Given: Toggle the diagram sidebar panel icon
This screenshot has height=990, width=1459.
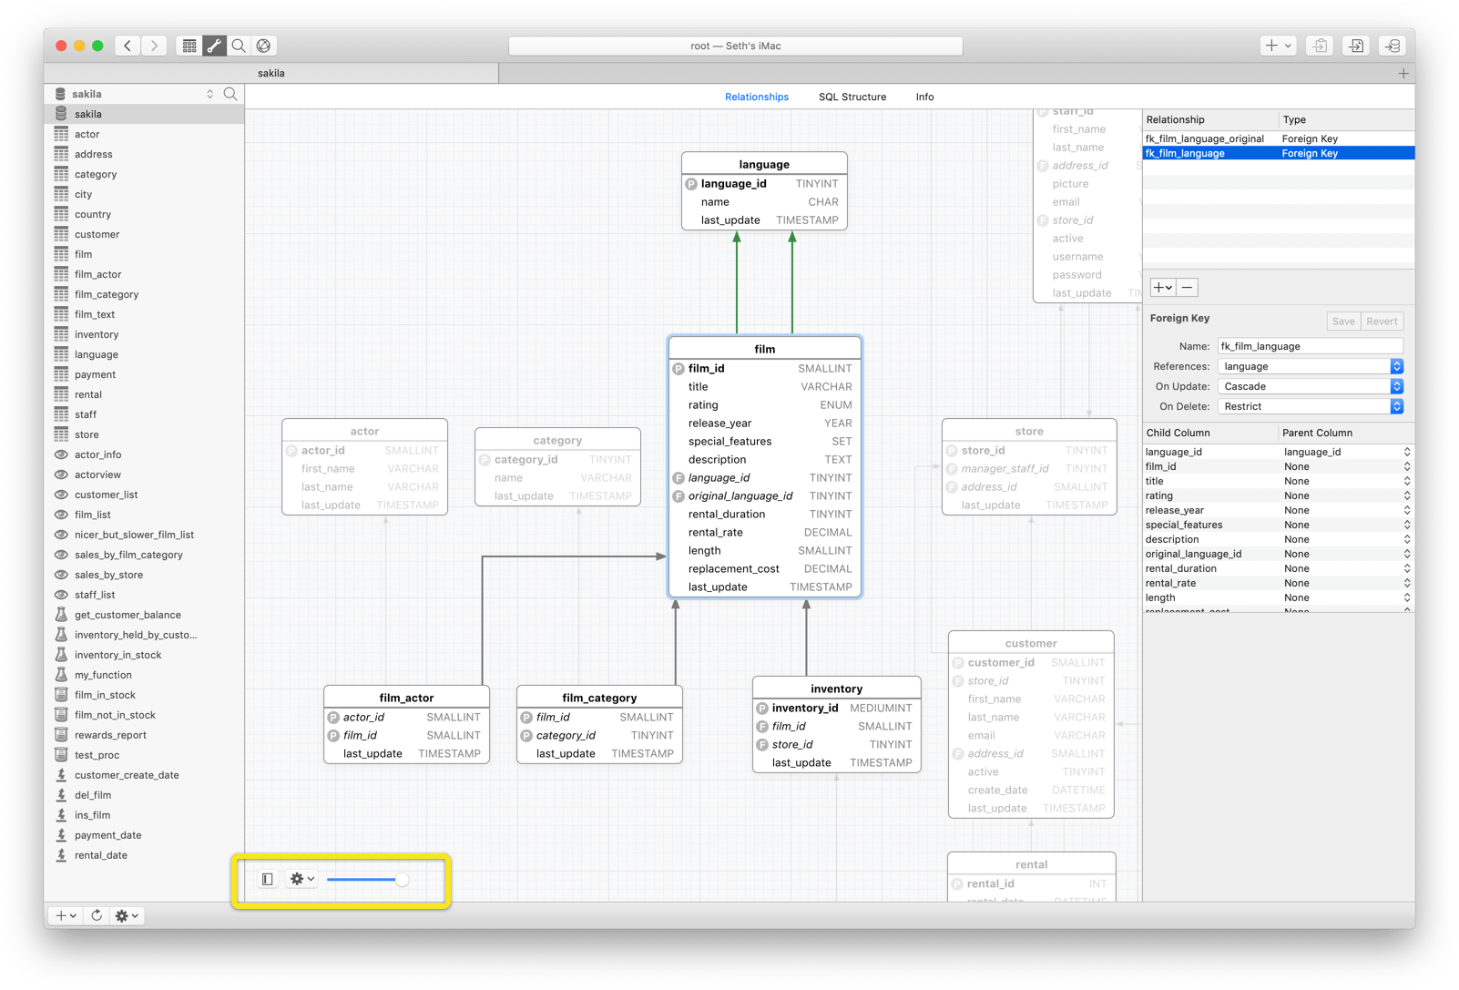Looking at the screenshot, I should coord(268,879).
